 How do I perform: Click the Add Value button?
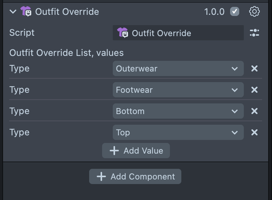136,151
